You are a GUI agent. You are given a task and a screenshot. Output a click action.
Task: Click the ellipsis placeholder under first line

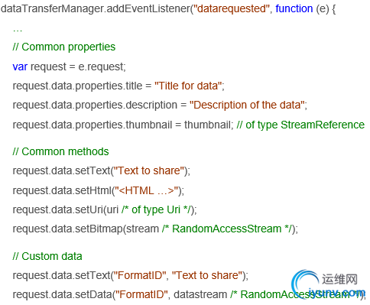[18, 31]
